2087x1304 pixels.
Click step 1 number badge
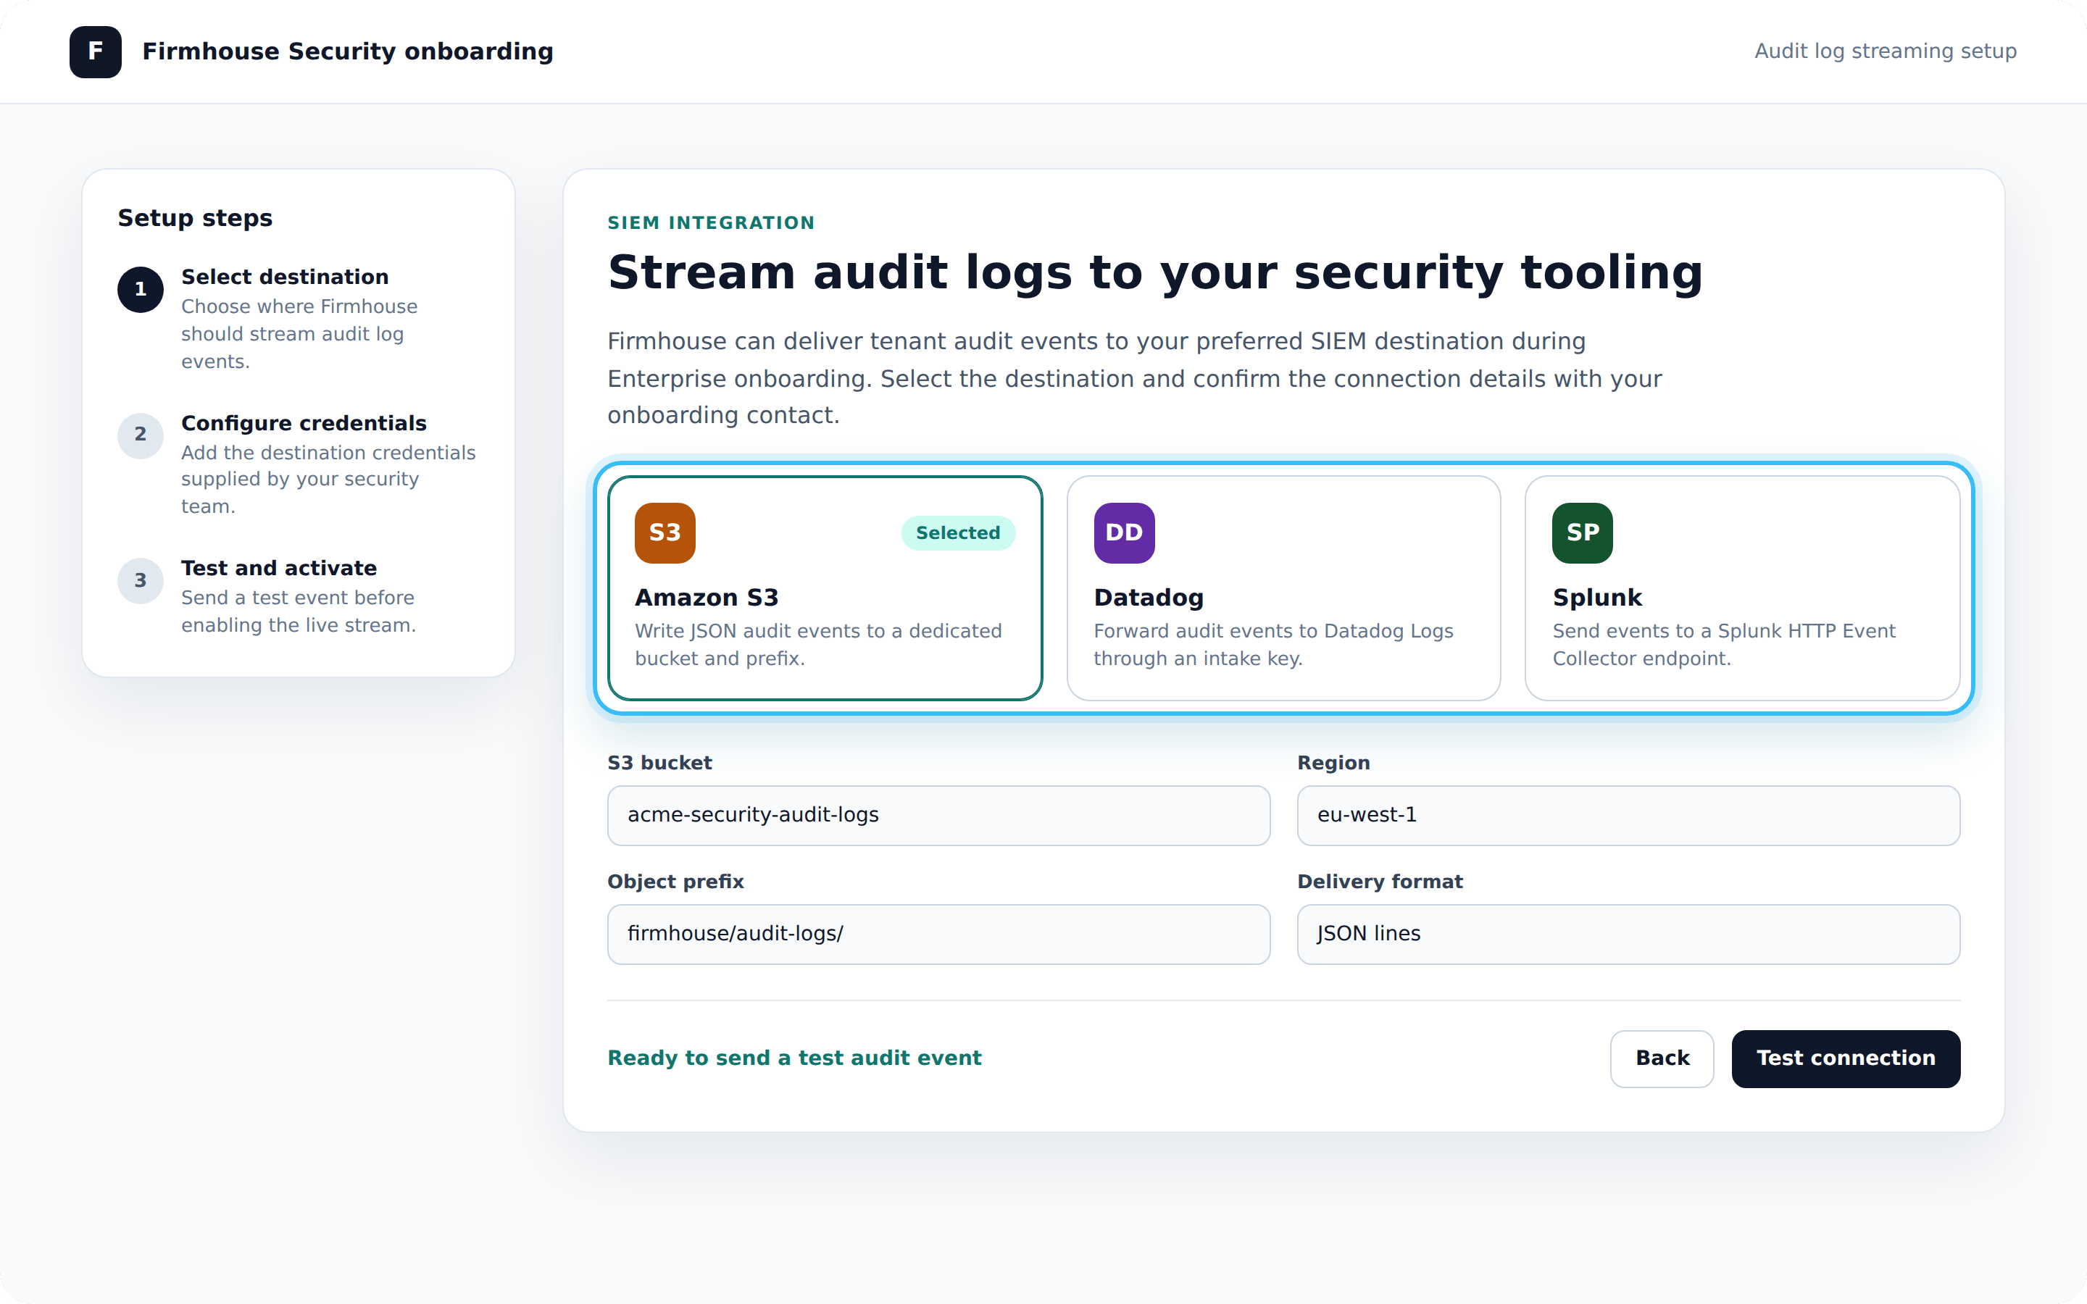pyautogui.click(x=141, y=290)
